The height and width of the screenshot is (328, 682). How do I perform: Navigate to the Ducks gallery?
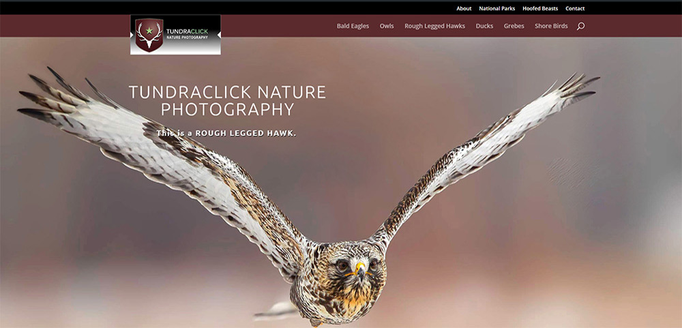[484, 26]
